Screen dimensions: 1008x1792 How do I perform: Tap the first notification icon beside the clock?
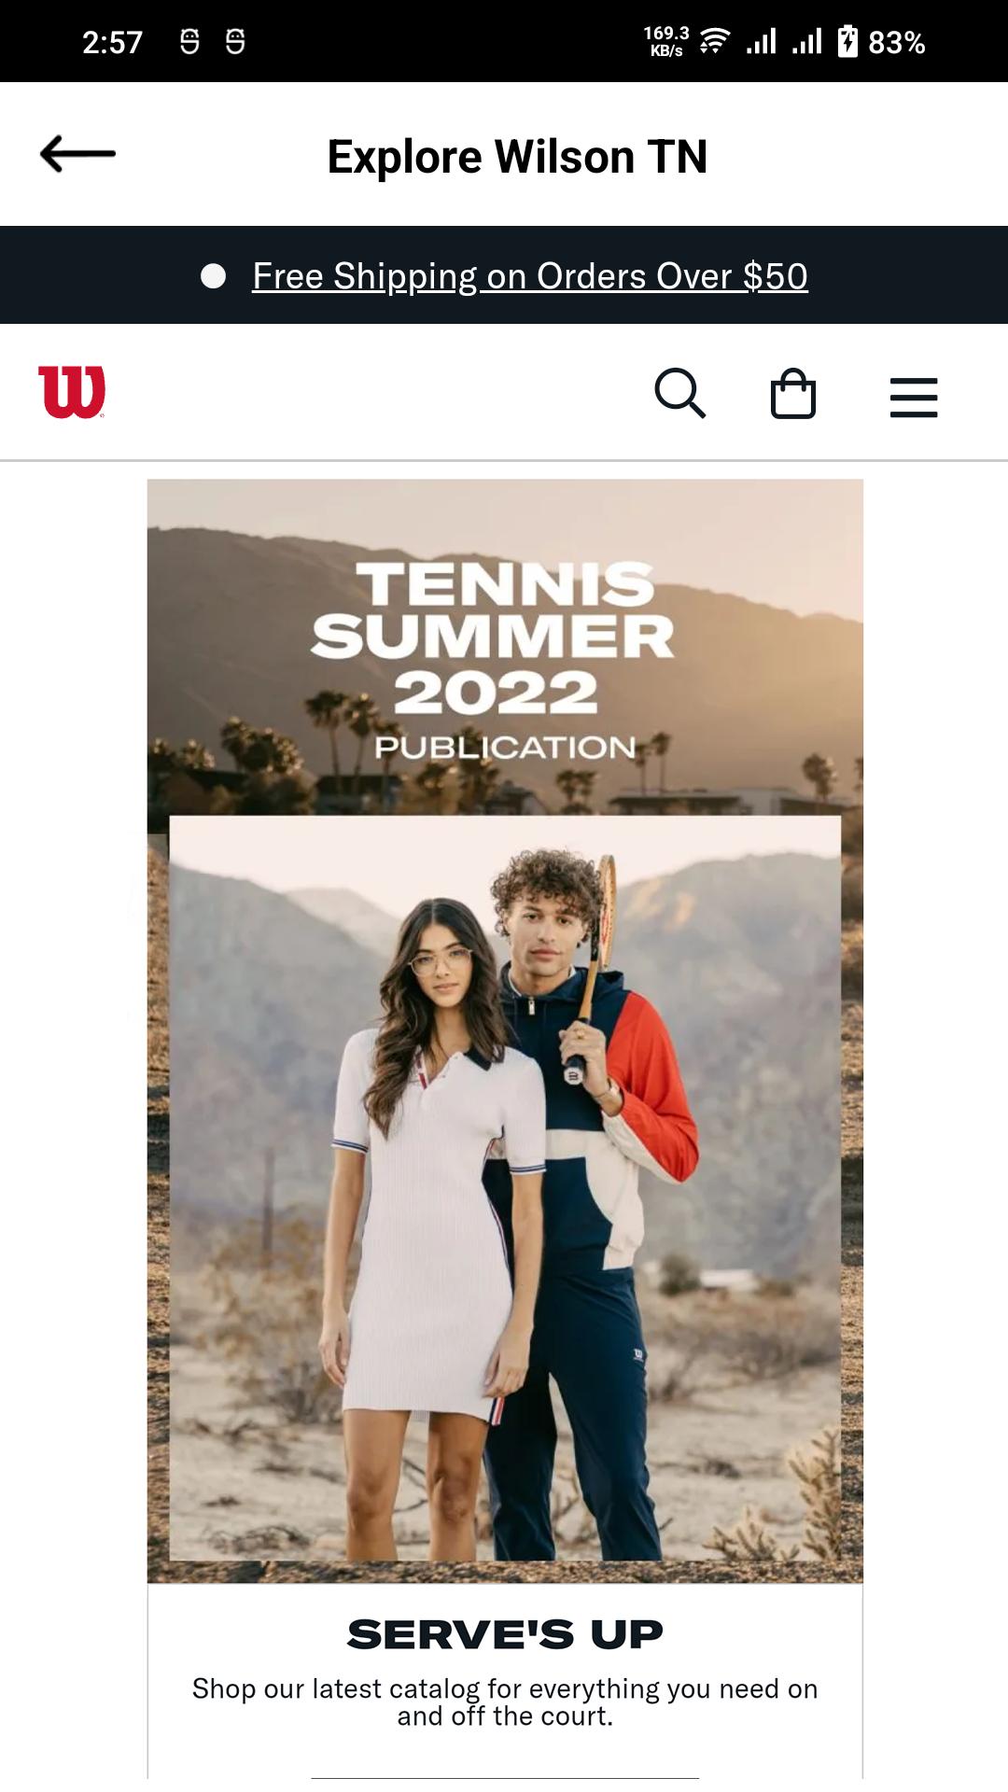click(x=189, y=41)
